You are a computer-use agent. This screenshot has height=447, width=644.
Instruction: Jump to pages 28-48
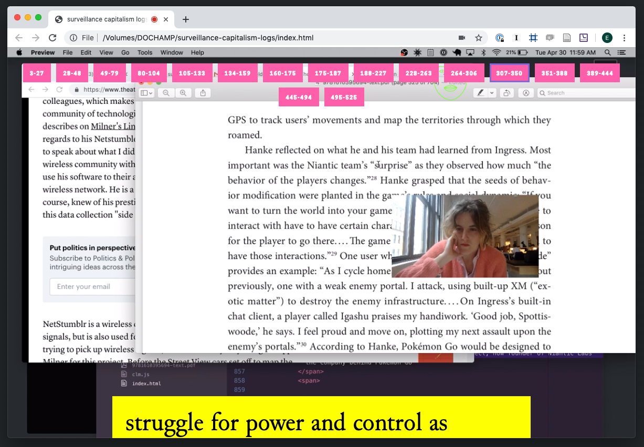point(72,73)
